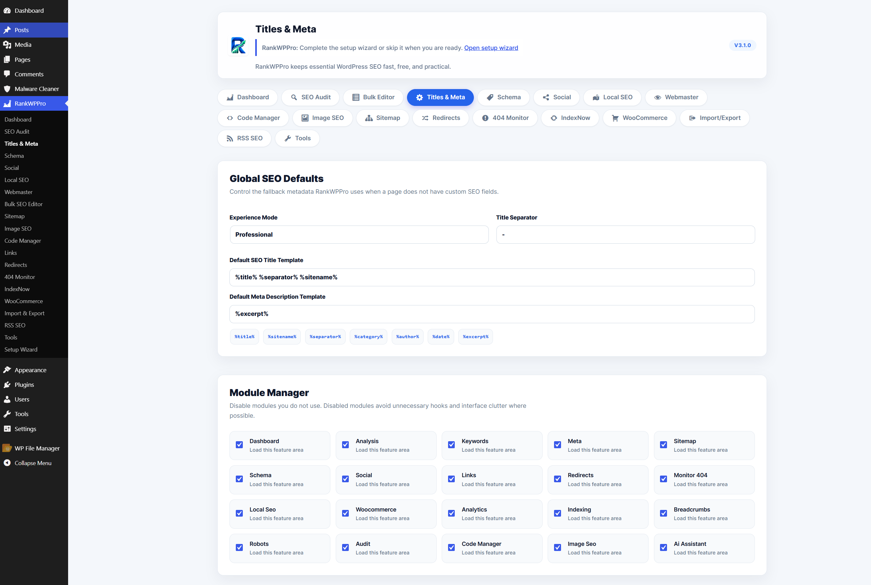
Task: Click the Pages icon in sidebar
Action: click(x=7, y=59)
